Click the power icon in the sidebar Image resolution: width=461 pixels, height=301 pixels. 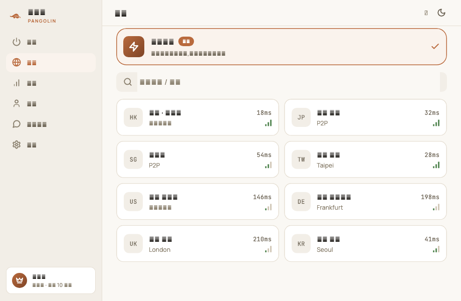17,42
